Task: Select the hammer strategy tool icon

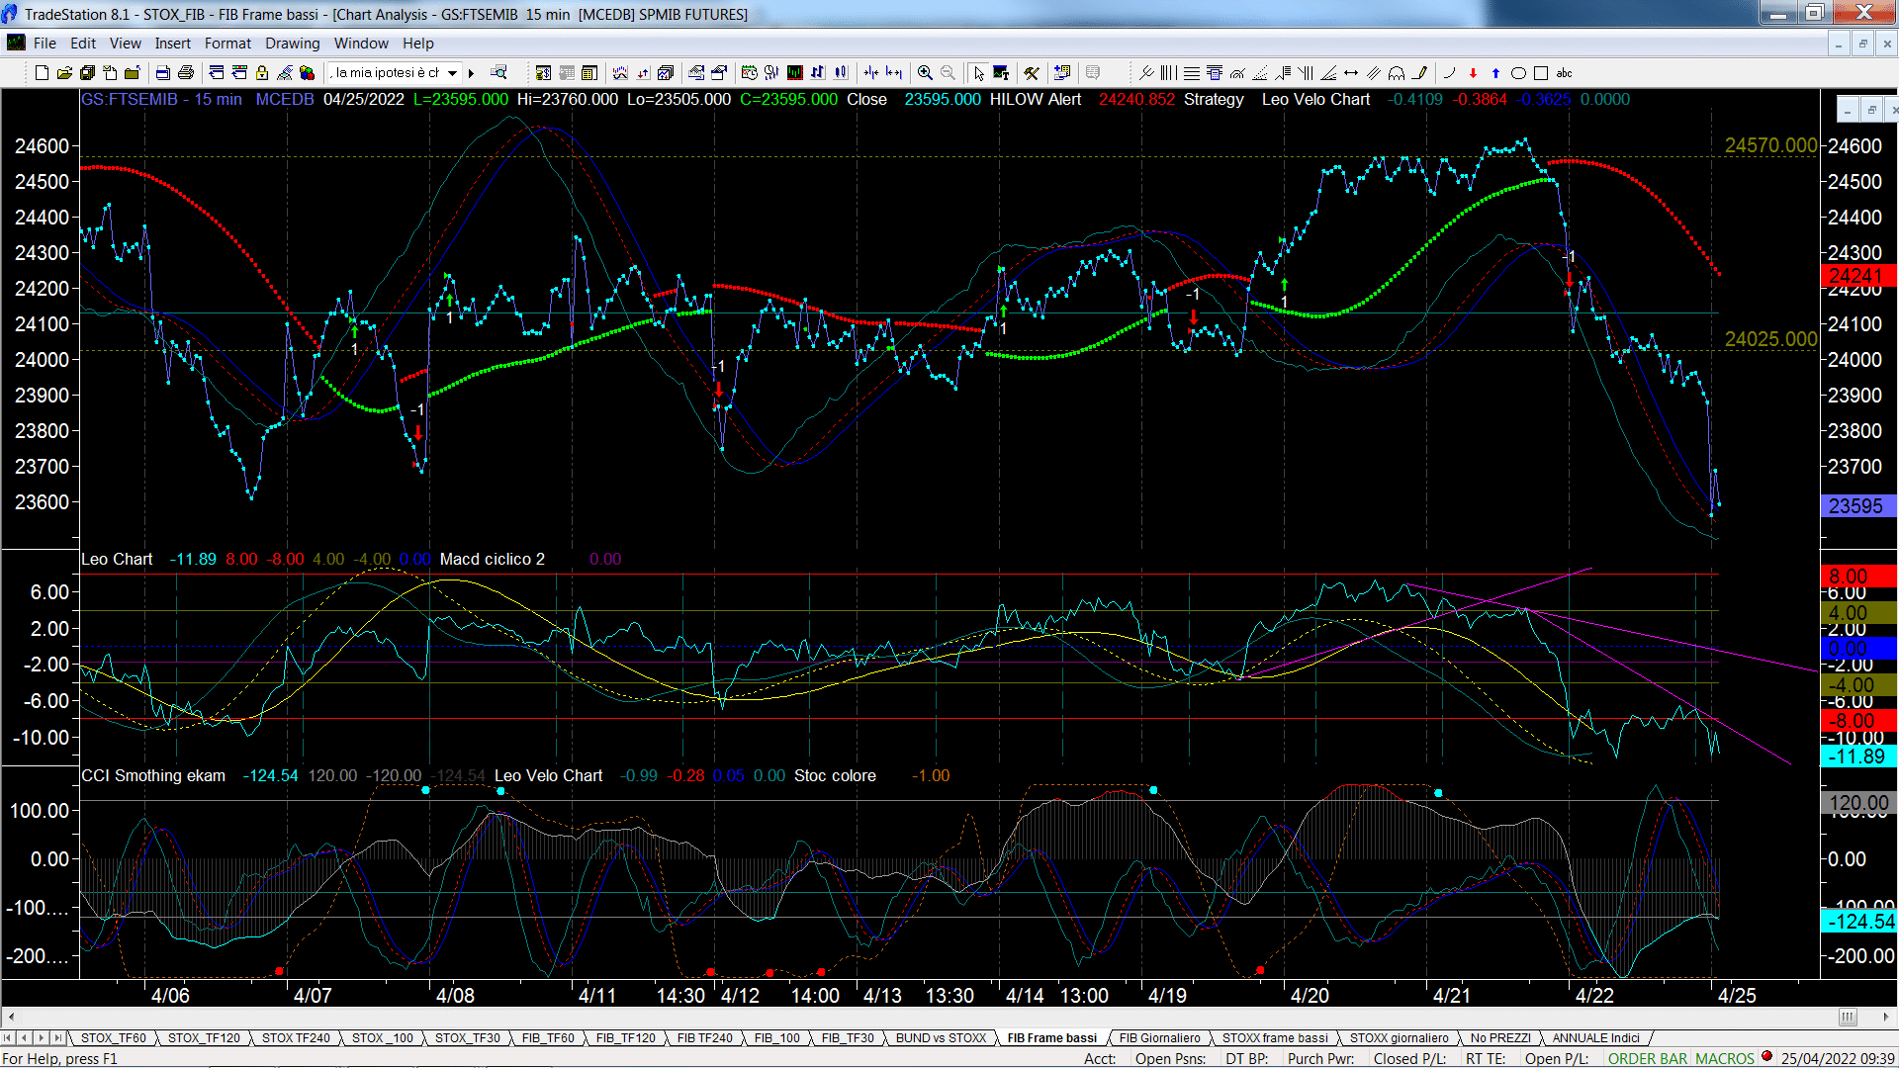Action: click(x=1032, y=73)
